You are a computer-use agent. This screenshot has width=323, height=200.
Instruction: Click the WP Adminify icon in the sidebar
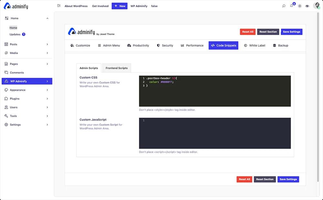point(6,81)
